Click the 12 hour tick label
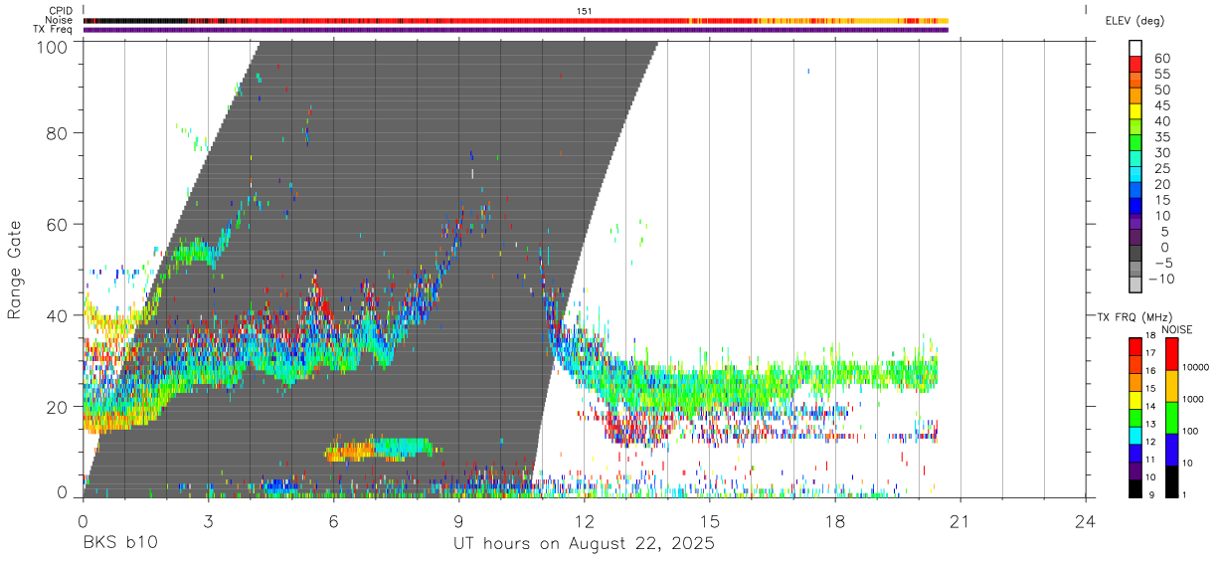Viewport: 1221px width, 564px height. click(585, 520)
